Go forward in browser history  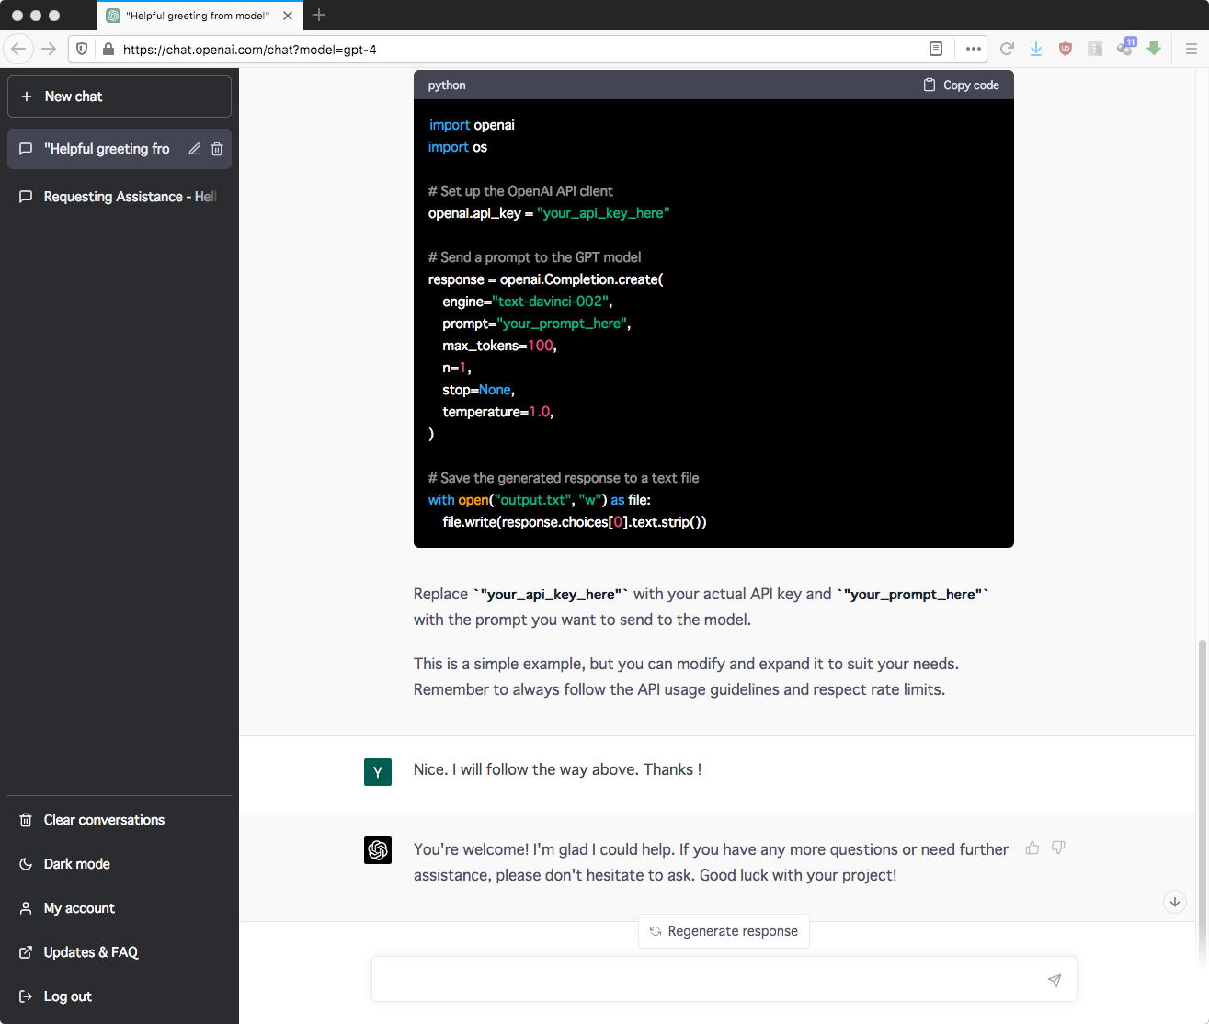click(49, 49)
